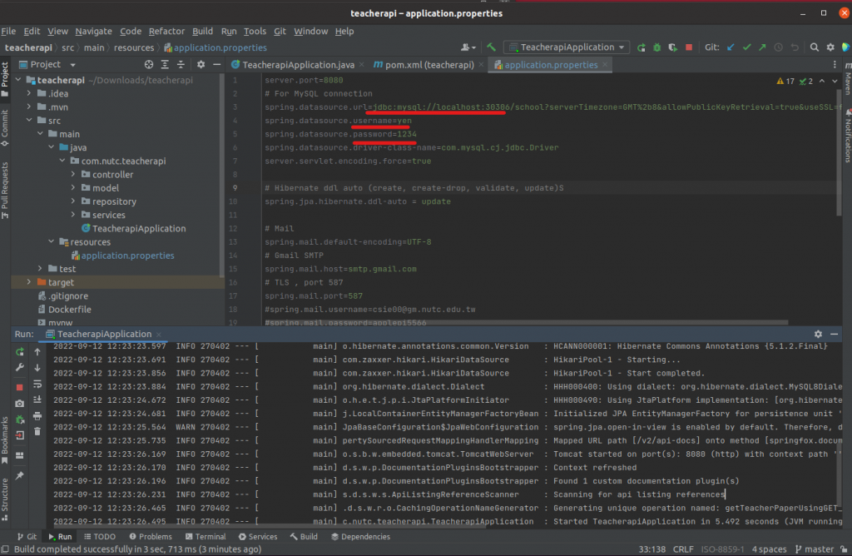Viewport: 852px width, 556px height.
Task: Collapse the resources folder
Action: 52,242
